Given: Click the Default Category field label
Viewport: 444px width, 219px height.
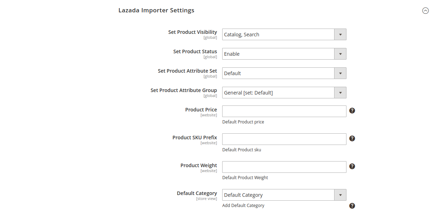Looking at the screenshot, I should point(197,193).
